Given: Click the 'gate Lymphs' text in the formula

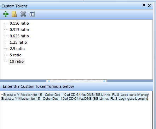Looking at the screenshot, I should pos(138,99).
